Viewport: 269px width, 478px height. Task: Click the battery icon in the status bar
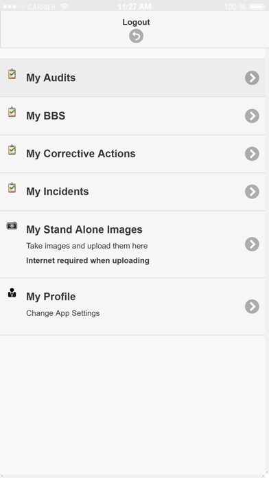pos(257,6)
